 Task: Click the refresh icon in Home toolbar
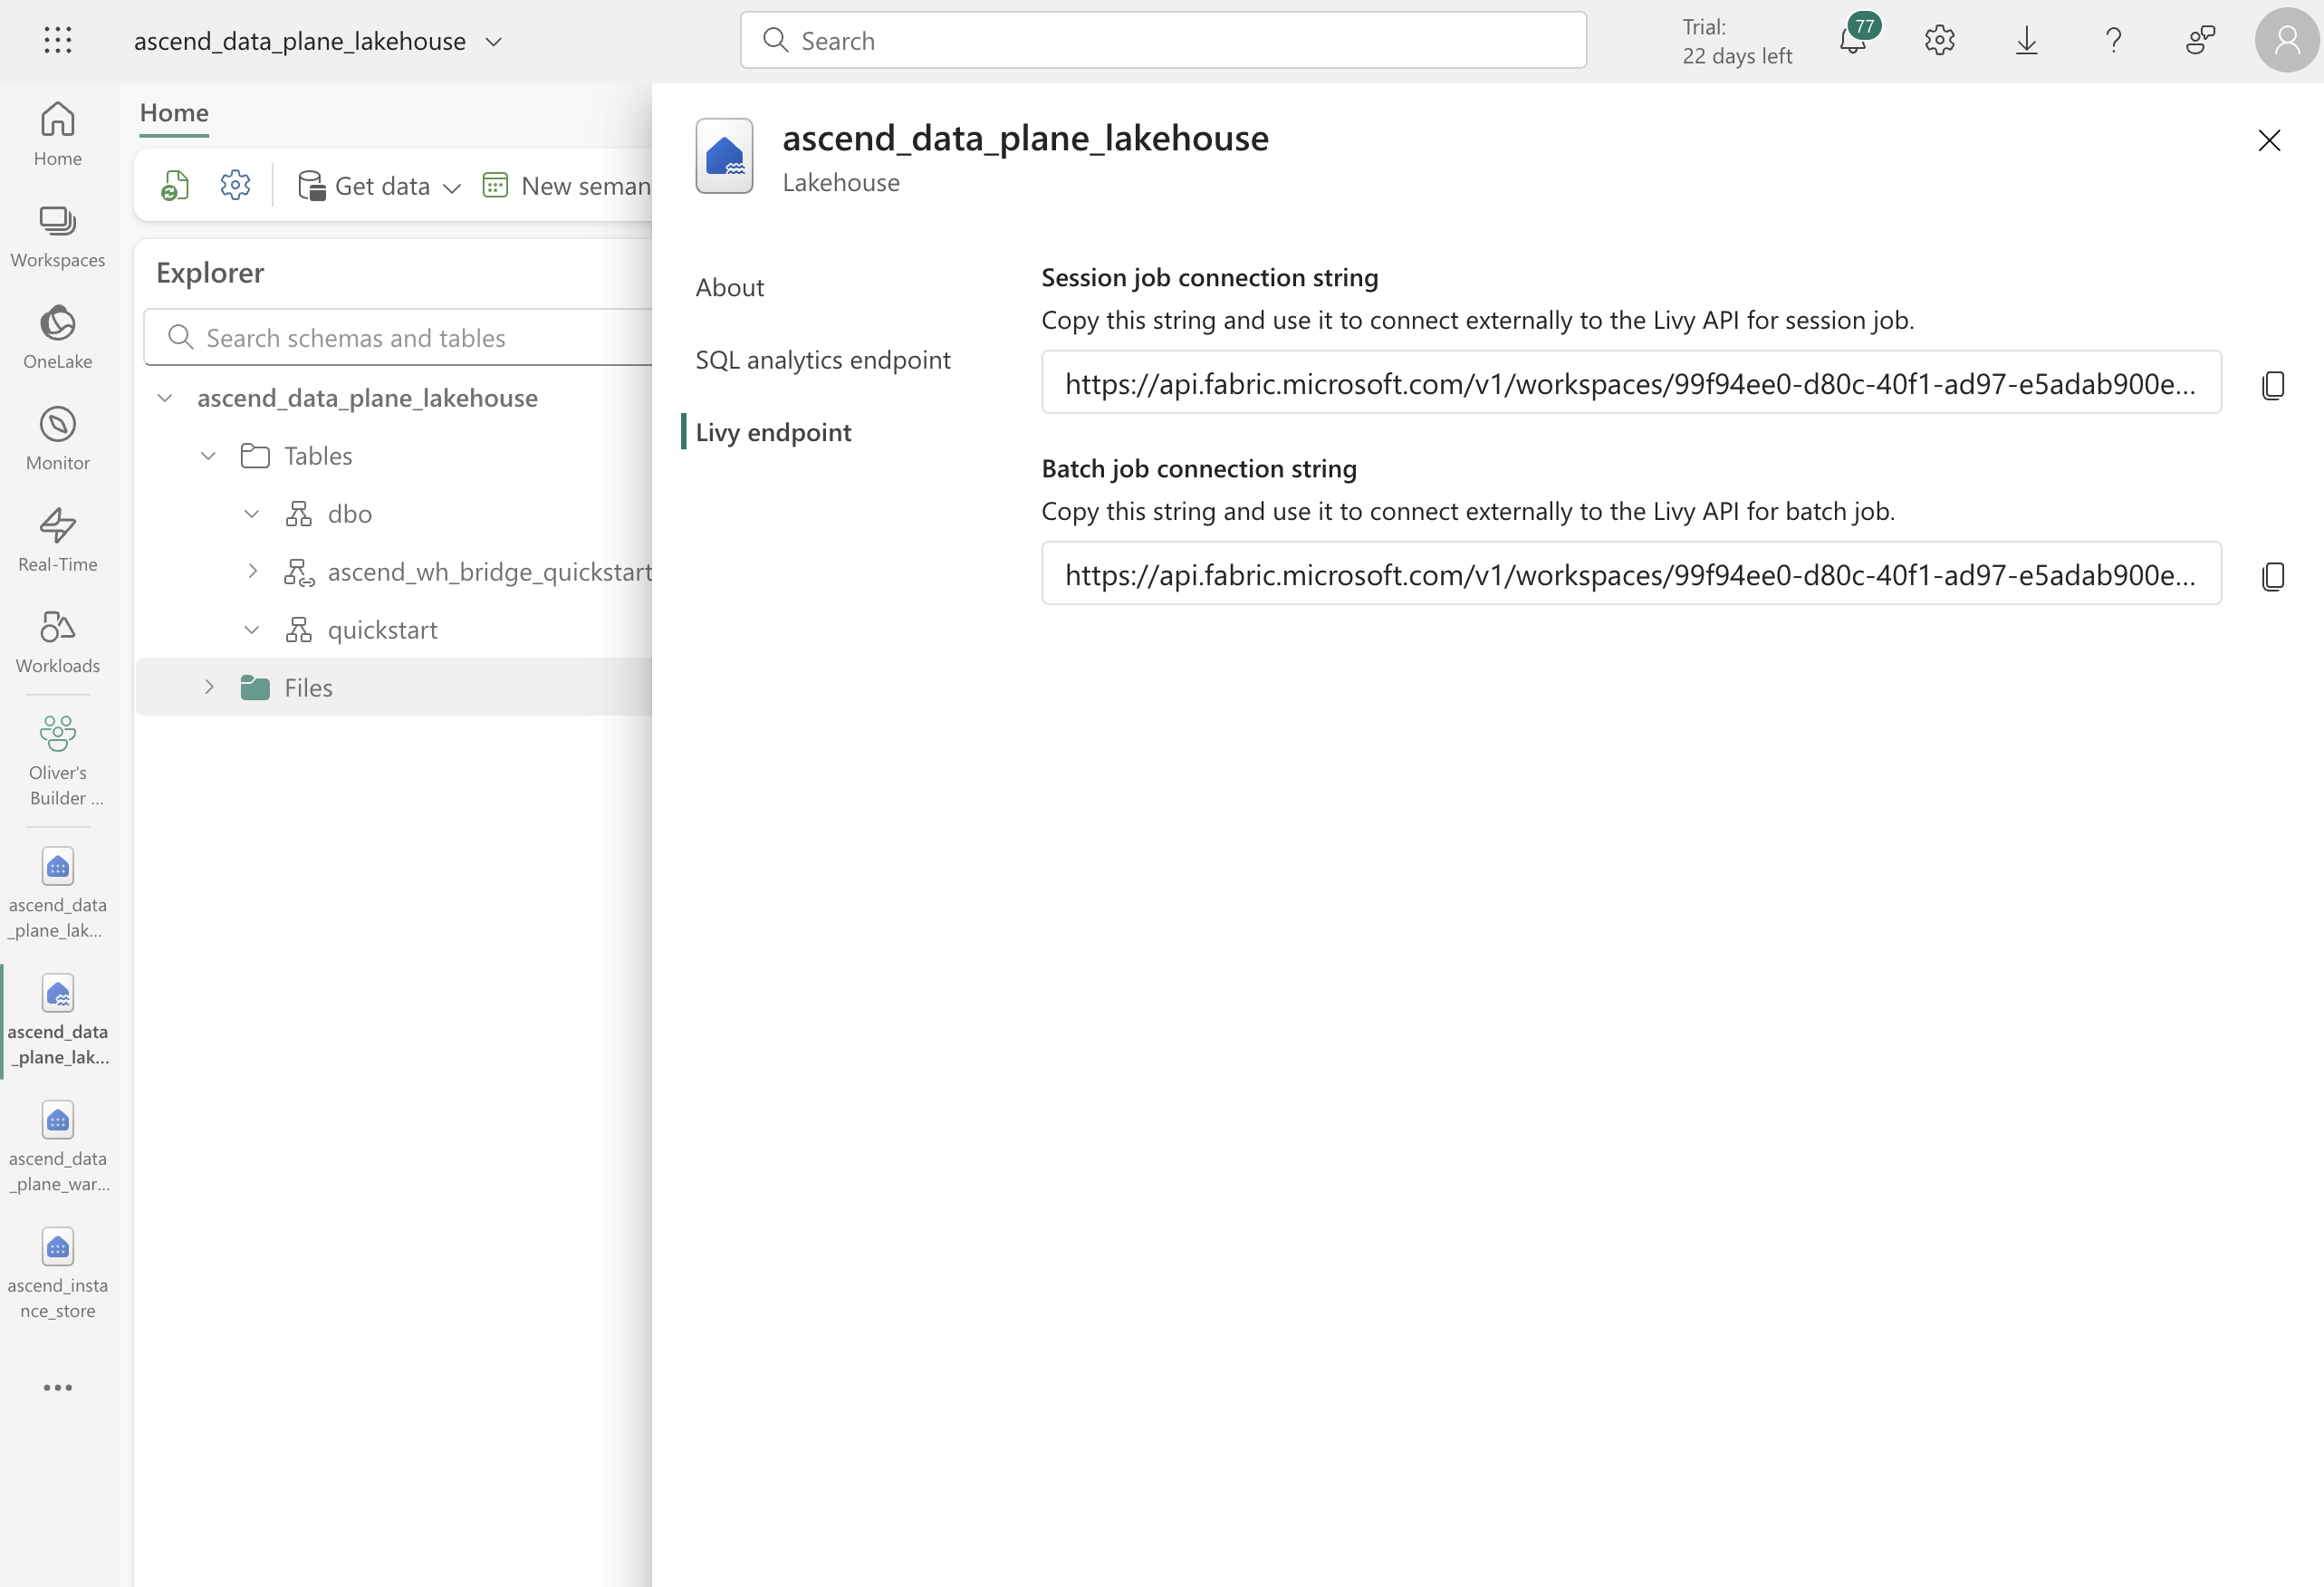tap(175, 185)
